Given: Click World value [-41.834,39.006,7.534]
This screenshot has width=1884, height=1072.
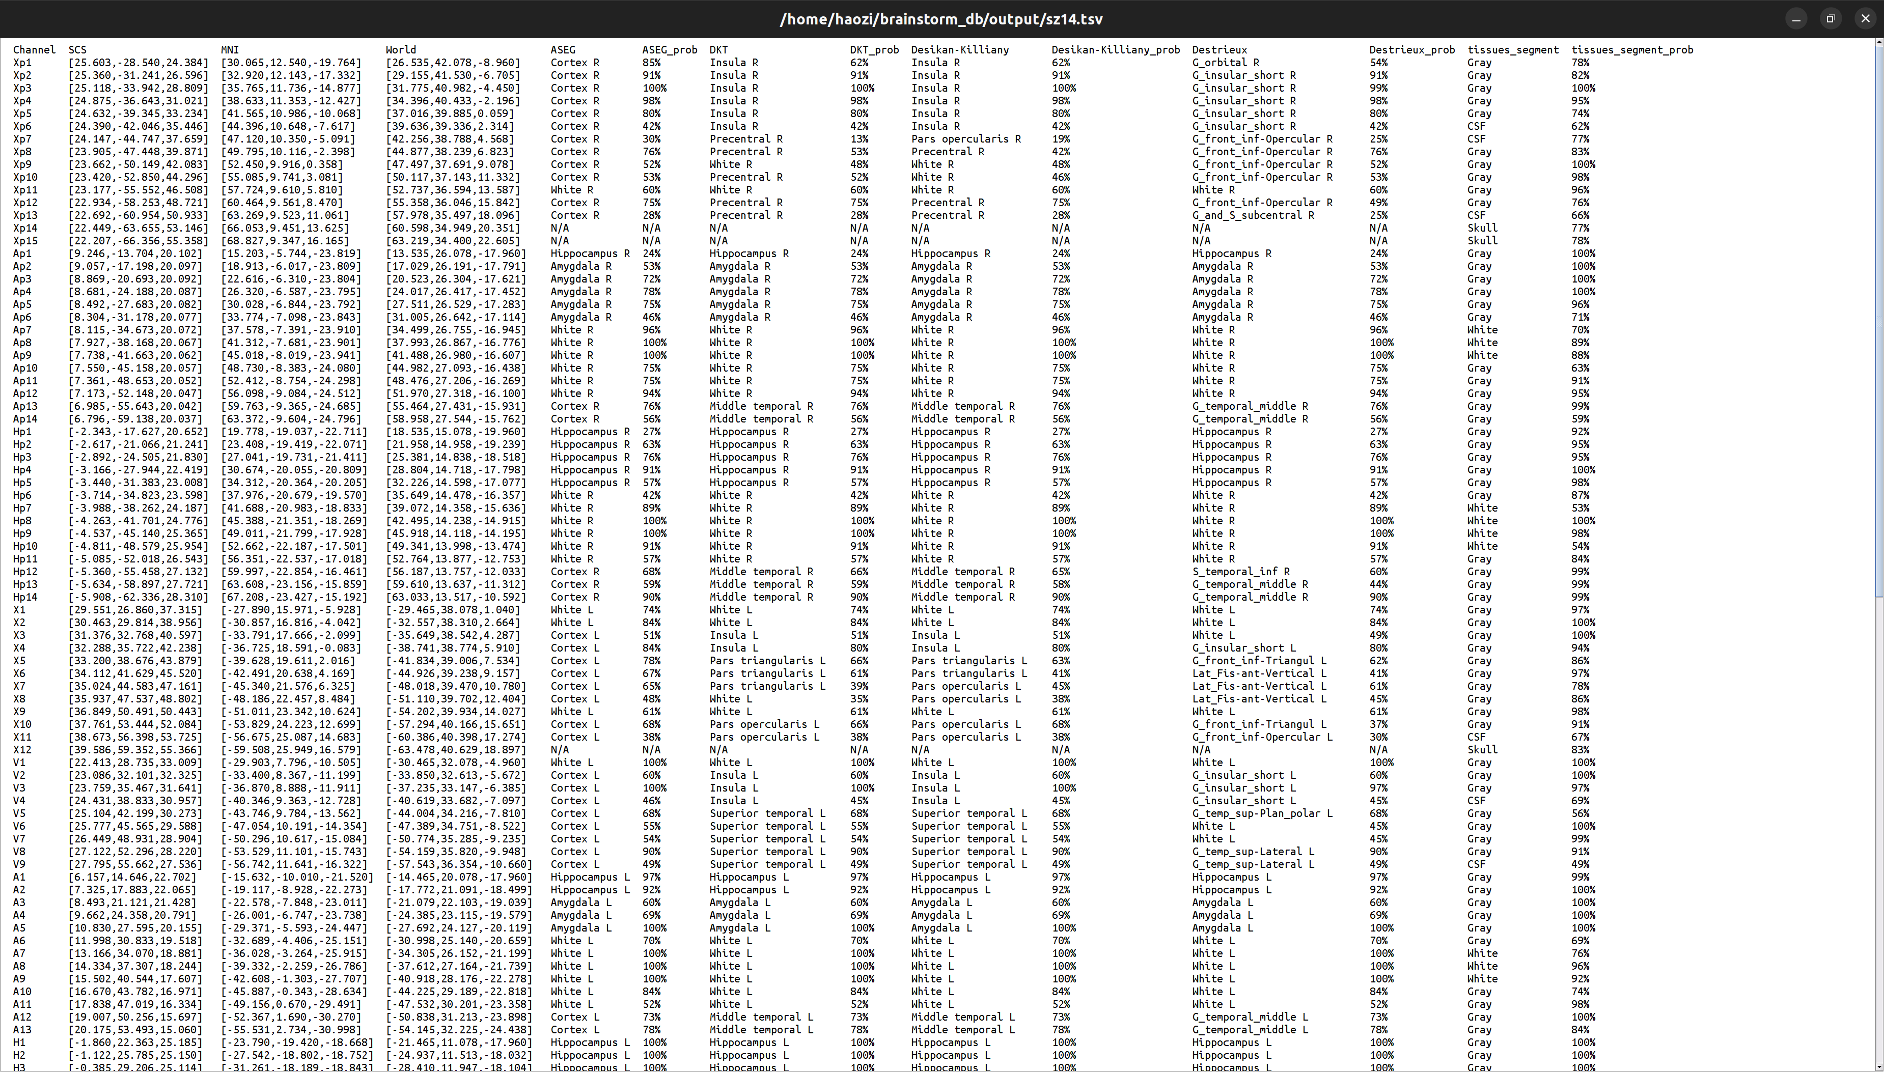Looking at the screenshot, I should [453, 661].
